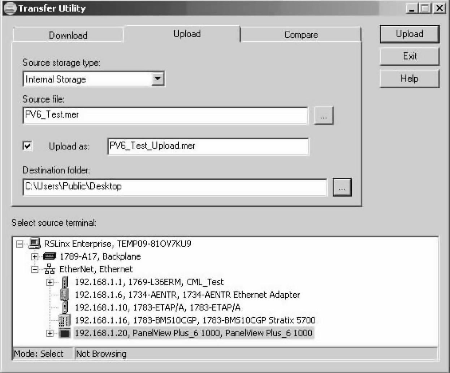The image size is (450, 373).
Task: Expand the 192.168.1.1 CML_Test node
Action: tap(50, 282)
